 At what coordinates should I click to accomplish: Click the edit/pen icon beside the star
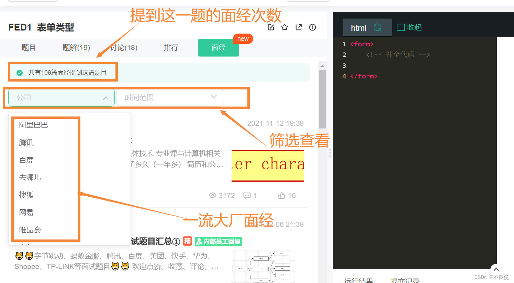pos(271,27)
